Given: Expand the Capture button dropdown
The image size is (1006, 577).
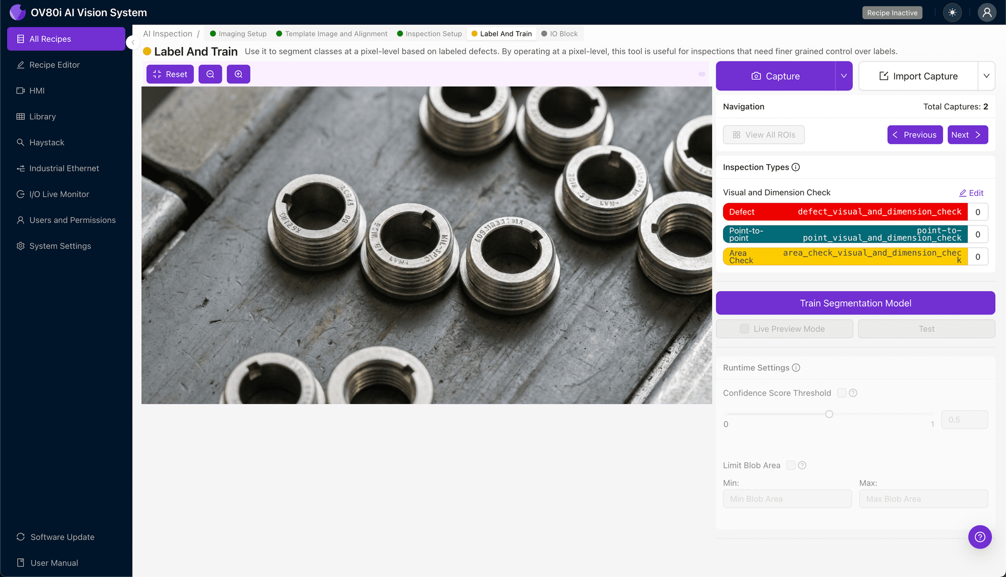Looking at the screenshot, I should [x=843, y=76].
